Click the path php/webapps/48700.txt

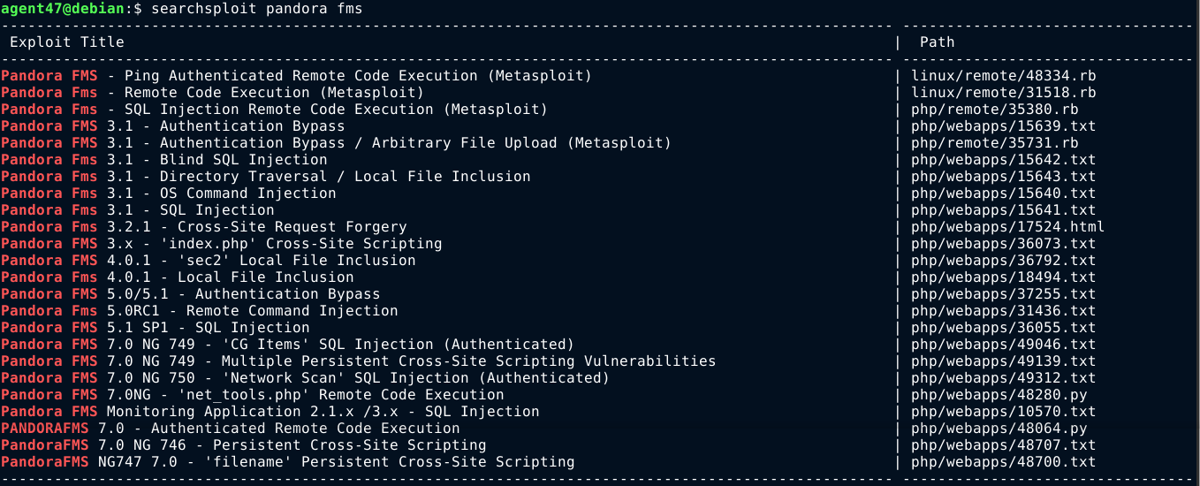[1003, 462]
